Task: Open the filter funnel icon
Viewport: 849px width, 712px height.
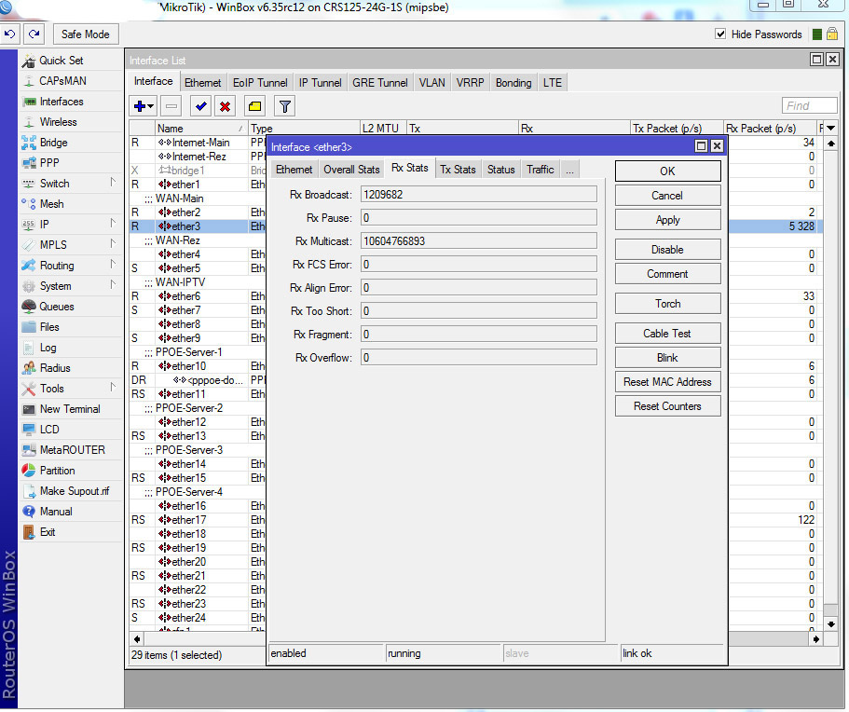Action: point(285,106)
